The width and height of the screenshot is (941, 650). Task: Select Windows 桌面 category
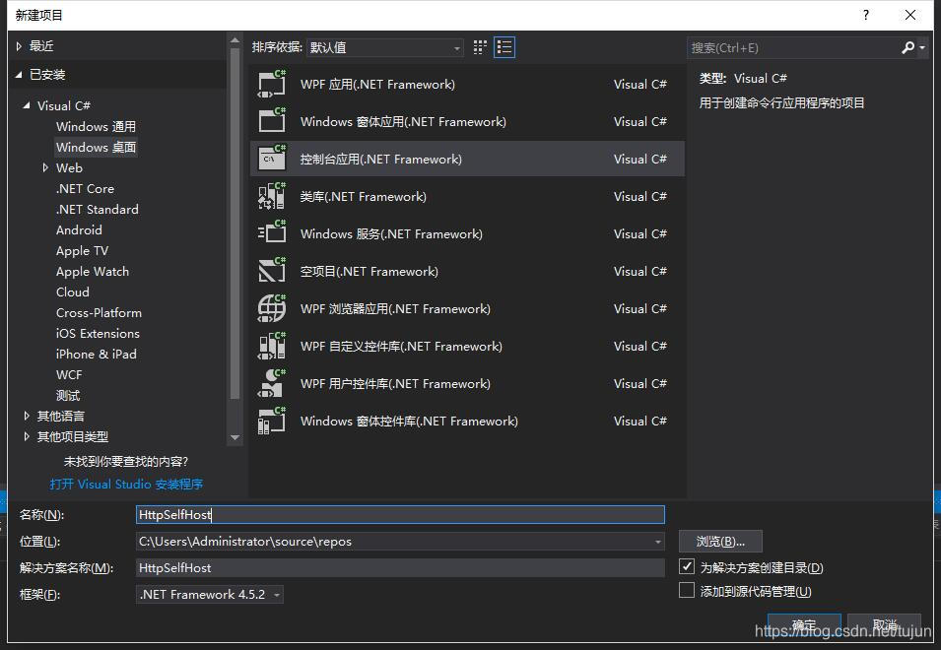click(x=96, y=147)
